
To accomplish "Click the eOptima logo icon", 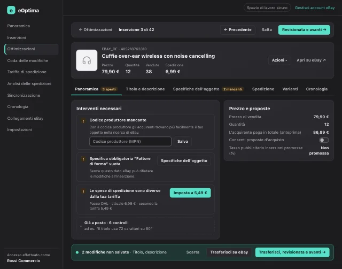I will [11, 10].
